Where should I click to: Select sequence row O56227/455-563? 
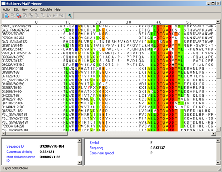(13, 64)
